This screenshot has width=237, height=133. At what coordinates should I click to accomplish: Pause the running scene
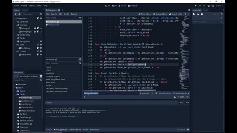point(200,6)
